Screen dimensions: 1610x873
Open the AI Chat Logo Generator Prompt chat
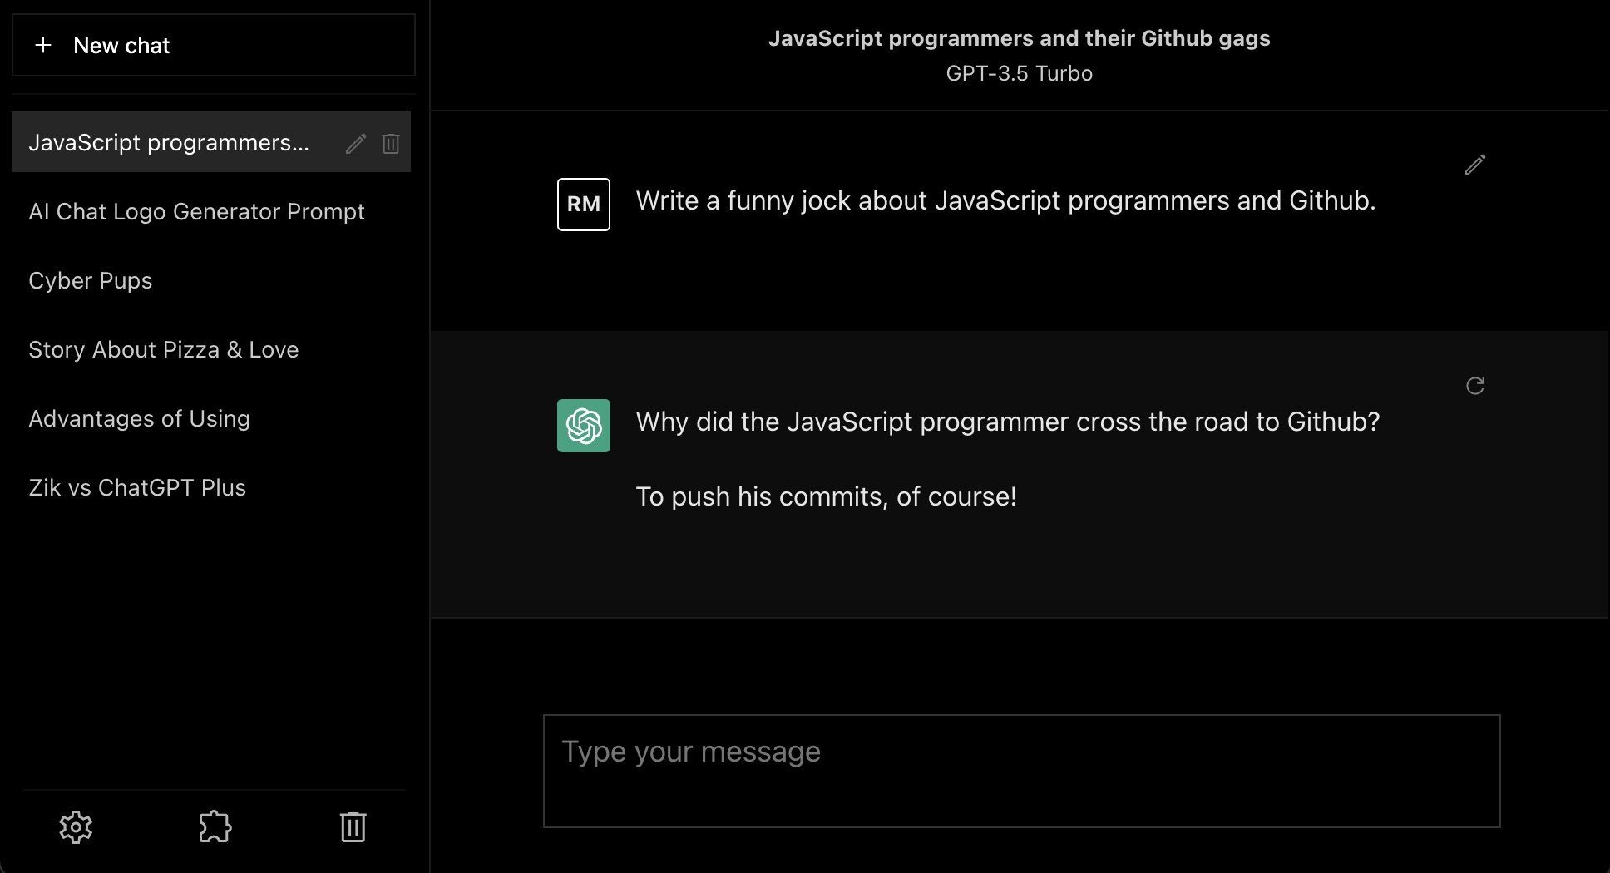click(x=211, y=211)
